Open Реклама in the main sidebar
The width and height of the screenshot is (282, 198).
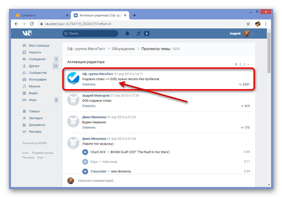coord(32,132)
